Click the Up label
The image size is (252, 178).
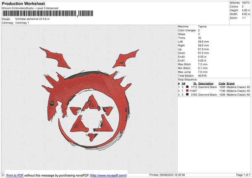(180, 49)
